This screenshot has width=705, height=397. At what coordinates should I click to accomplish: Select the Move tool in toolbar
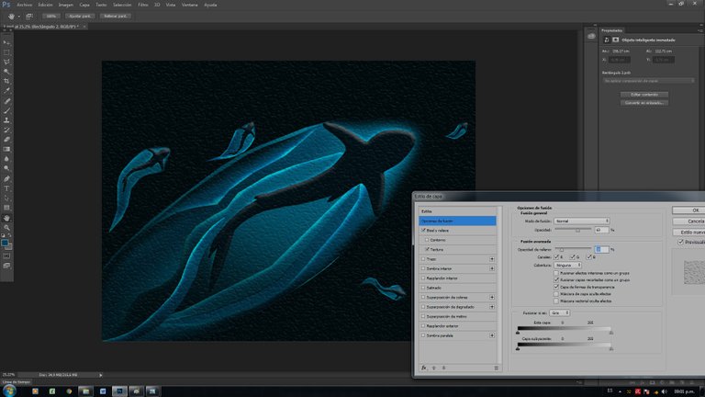(x=7, y=43)
